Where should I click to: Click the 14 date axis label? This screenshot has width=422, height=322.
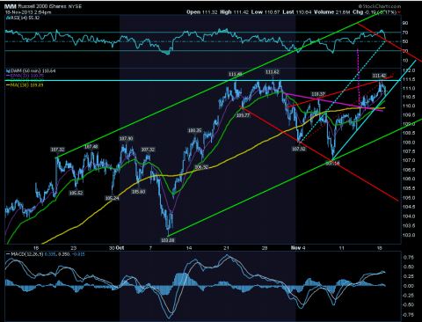click(x=189, y=248)
